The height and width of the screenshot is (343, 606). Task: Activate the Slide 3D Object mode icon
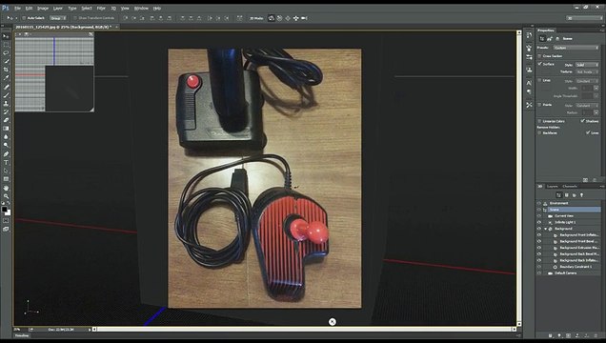click(296, 18)
